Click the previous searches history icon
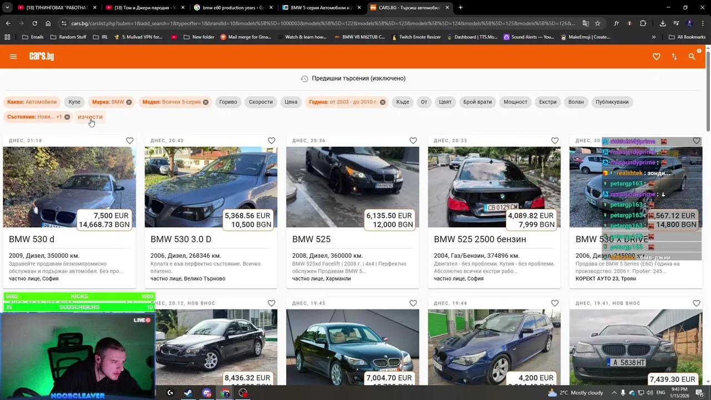This screenshot has width=711, height=400. coord(304,79)
